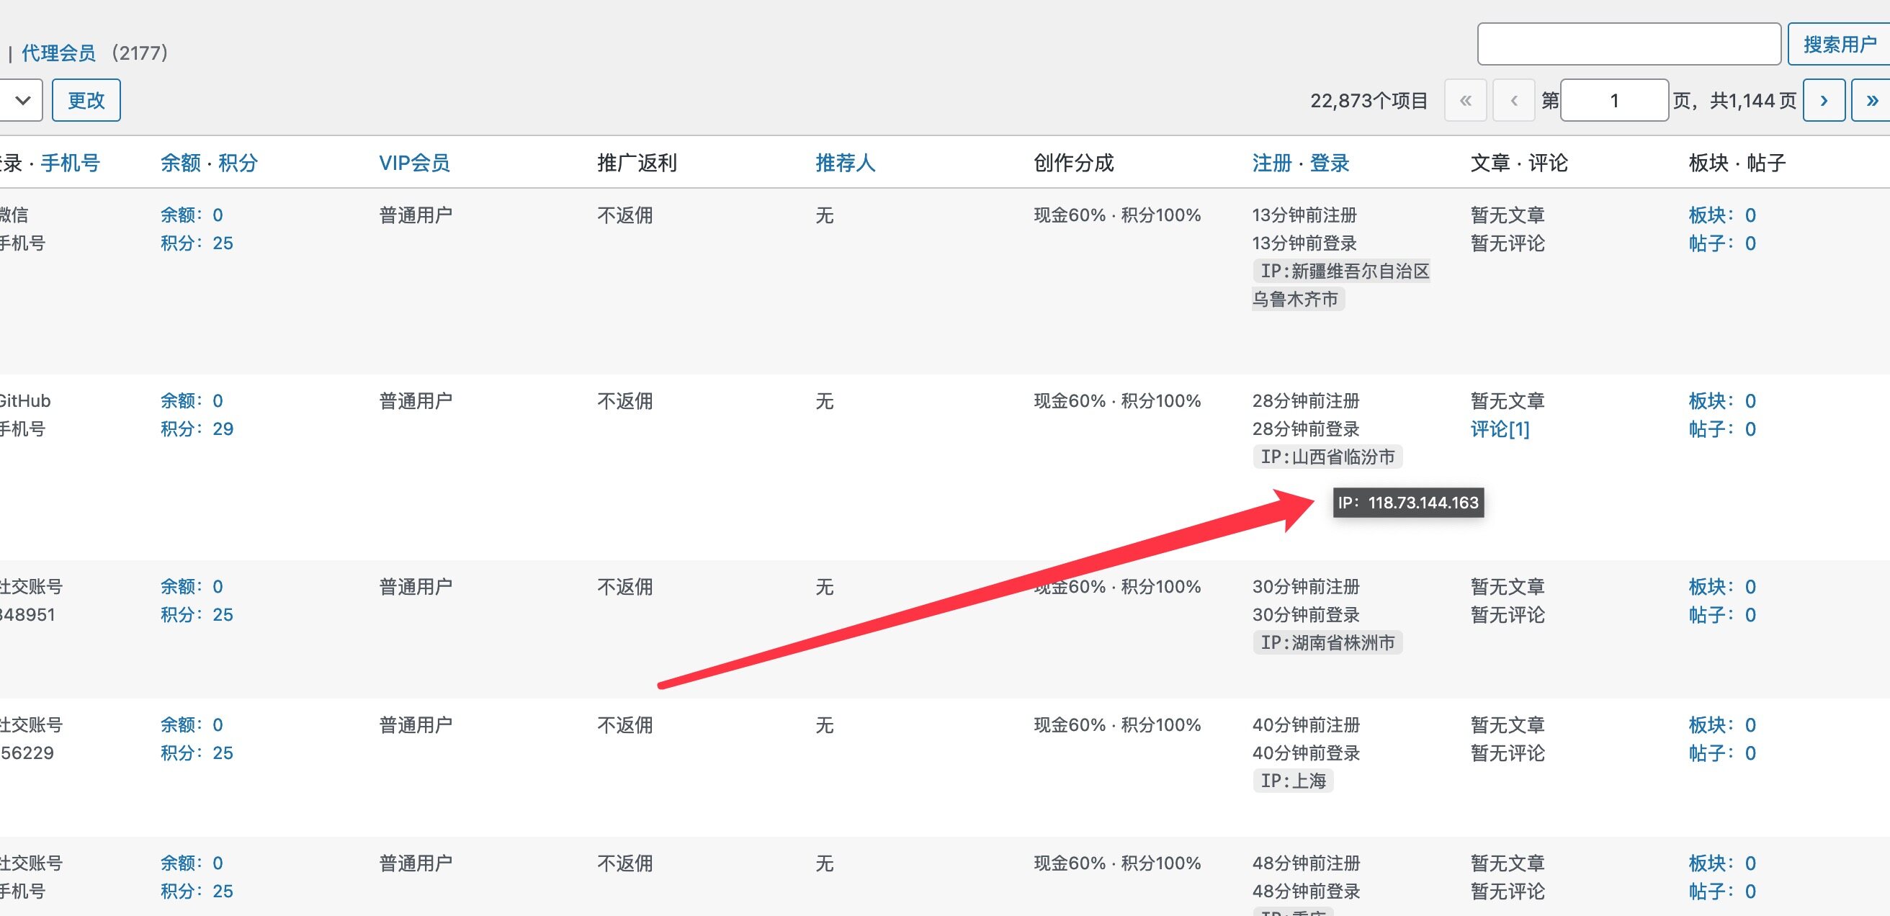Image resolution: width=1890 pixels, height=916 pixels.
Task: Click IP:新疆维吾尔自治区 location tag
Action: click(1343, 271)
